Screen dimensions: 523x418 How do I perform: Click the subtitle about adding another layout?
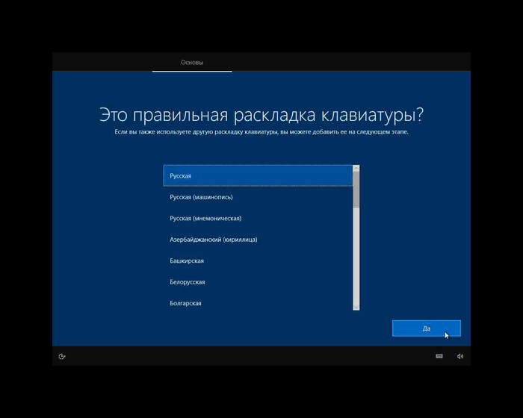(261, 132)
